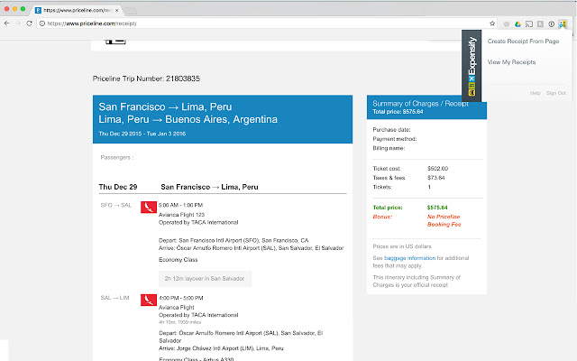577x361 pixels.
Task: Click the 'Billing name:' label
Action: pyautogui.click(x=389, y=148)
